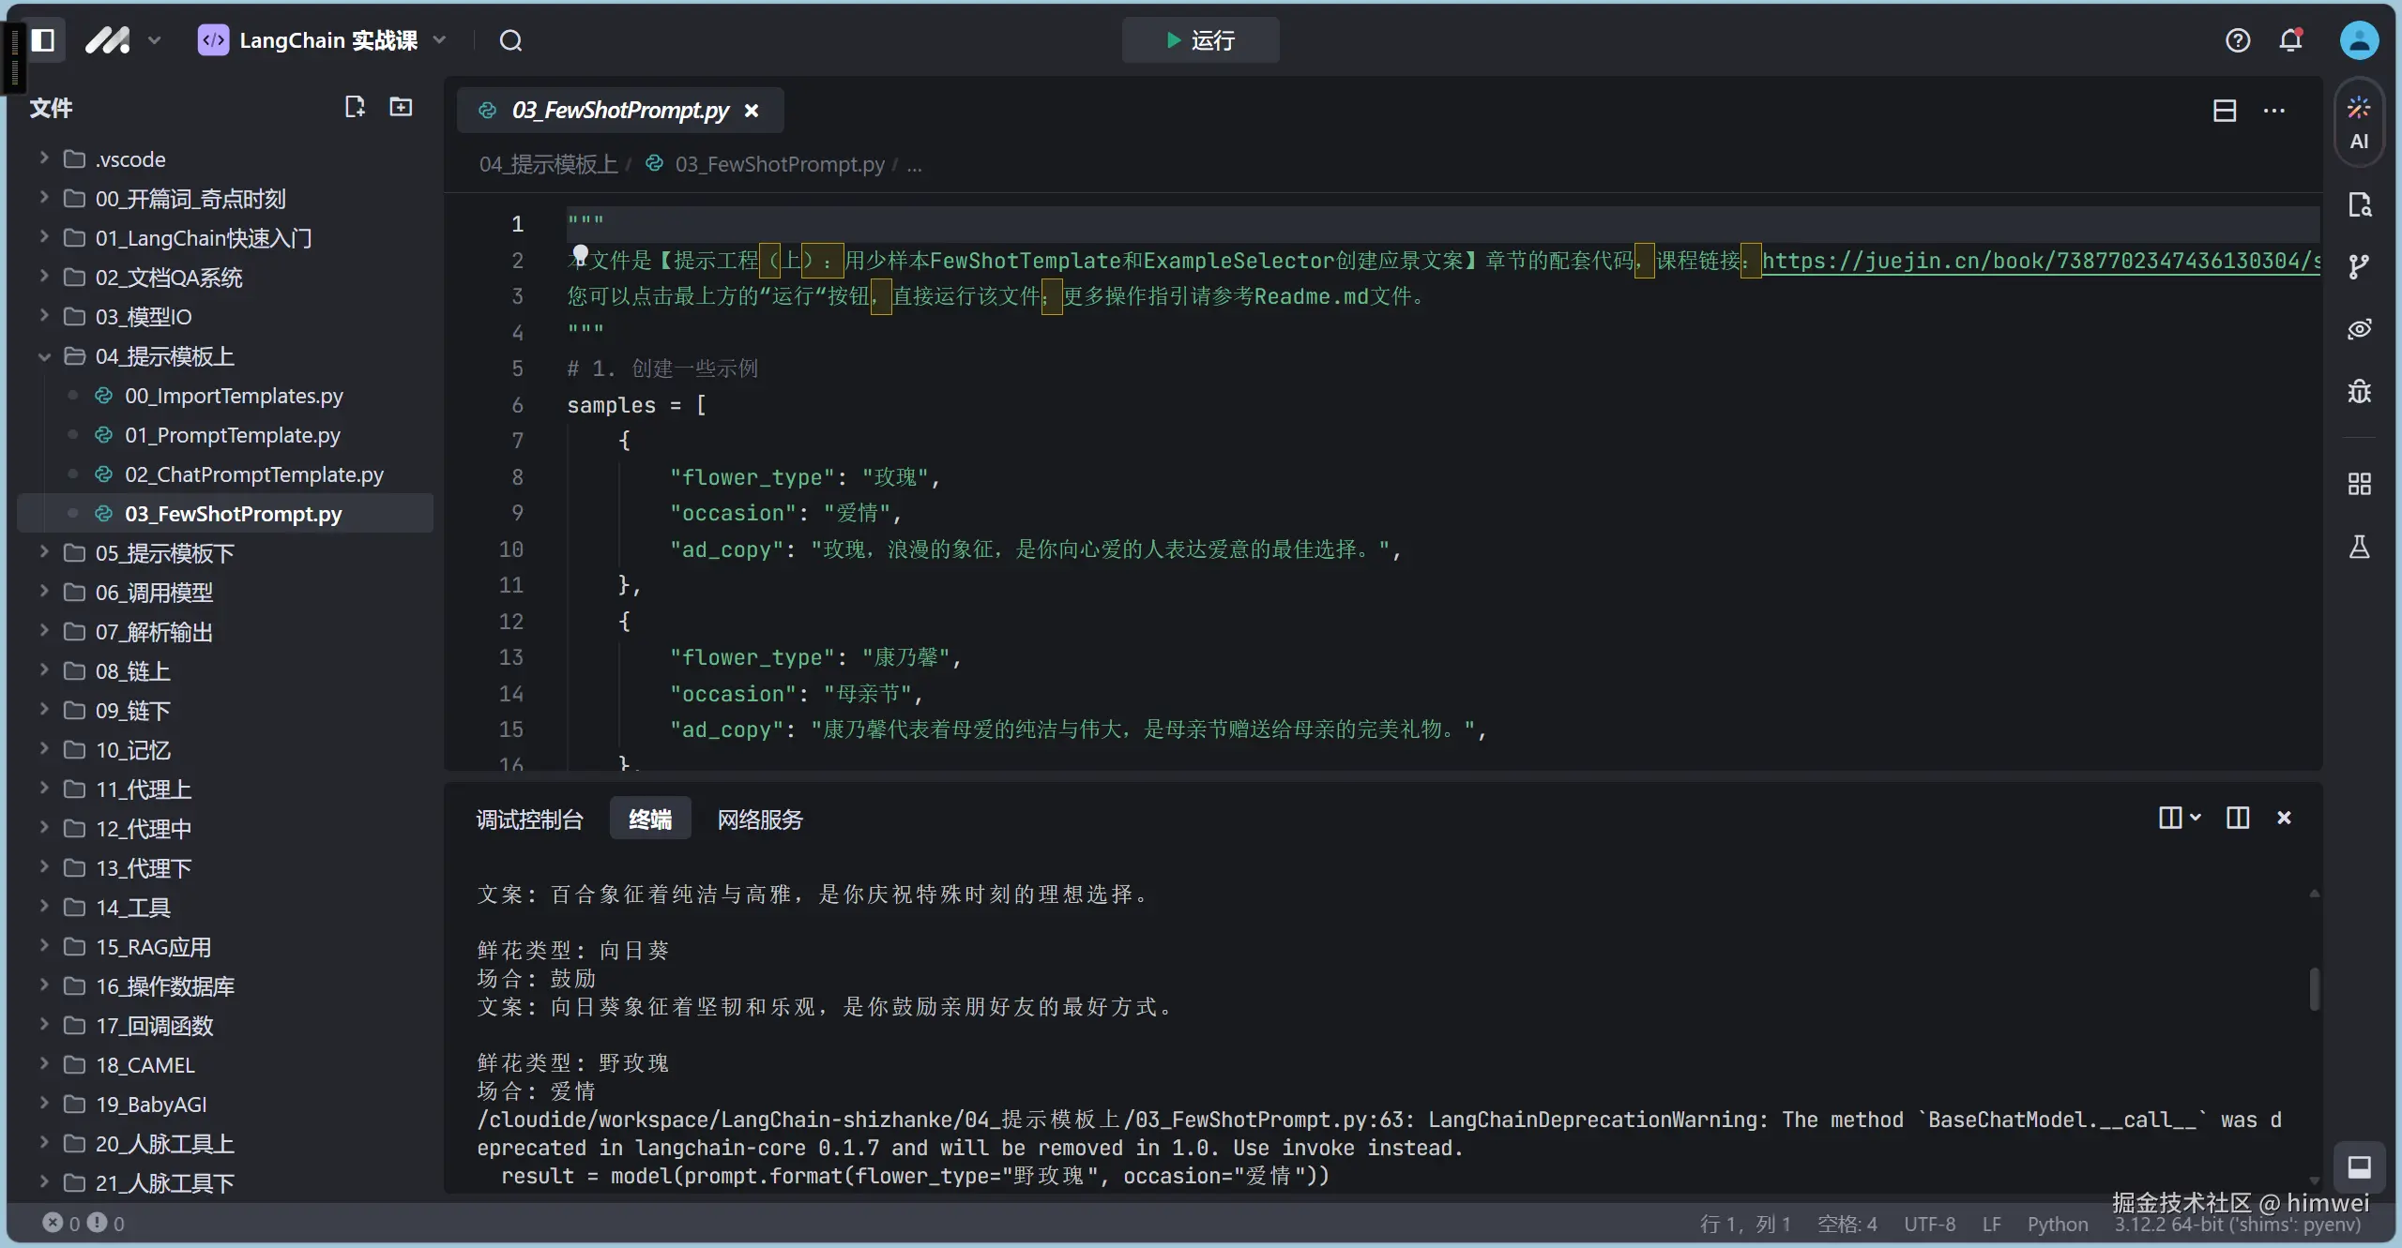The image size is (2402, 1248).
Task: Click the terminal vertical scrollbar thumb
Action: tap(2314, 989)
